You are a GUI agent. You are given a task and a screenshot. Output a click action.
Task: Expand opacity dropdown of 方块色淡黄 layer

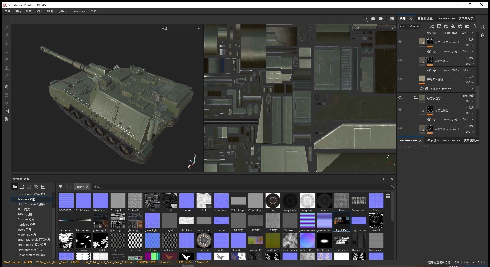tap(473, 64)
